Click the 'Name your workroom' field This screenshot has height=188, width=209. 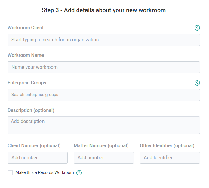(x=104, y=67)
